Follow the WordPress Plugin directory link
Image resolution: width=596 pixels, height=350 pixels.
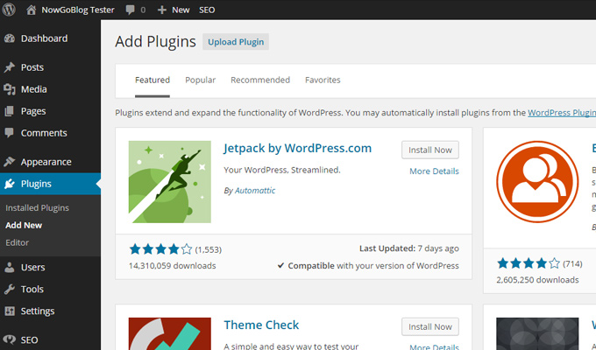[x=562, y=113]
